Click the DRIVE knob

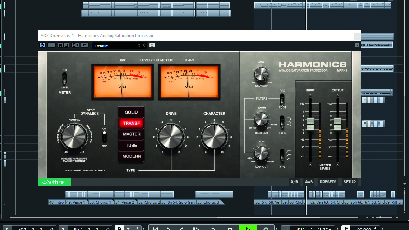point(171,137)
